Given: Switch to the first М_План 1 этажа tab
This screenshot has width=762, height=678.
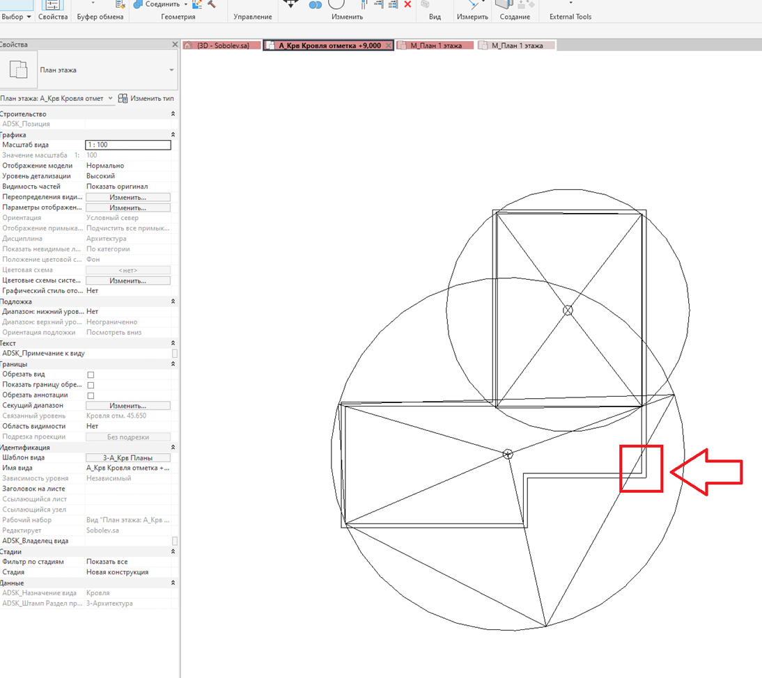Looking at the screenshot, I should pos(435,45).
